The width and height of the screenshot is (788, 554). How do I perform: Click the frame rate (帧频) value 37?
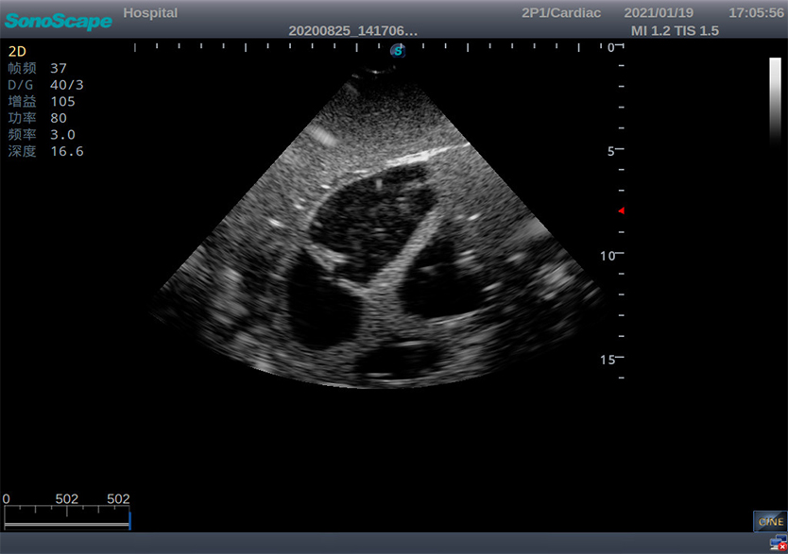[x=59, y=68]
